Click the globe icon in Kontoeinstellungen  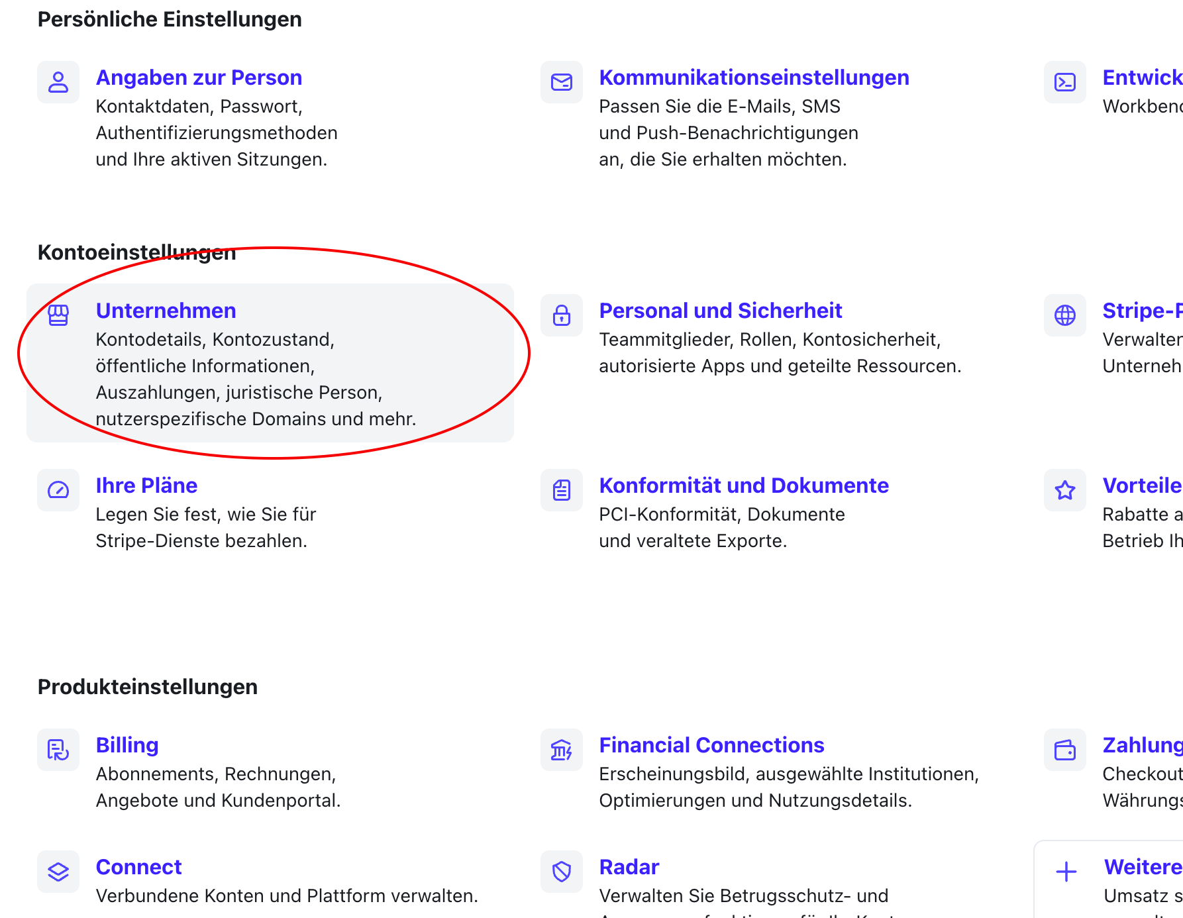tap(1065, 315)
